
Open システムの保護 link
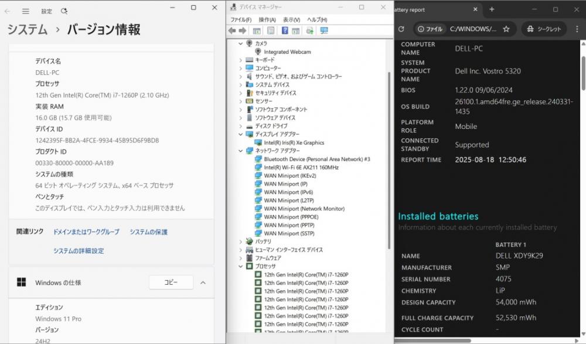click(148, 232)
